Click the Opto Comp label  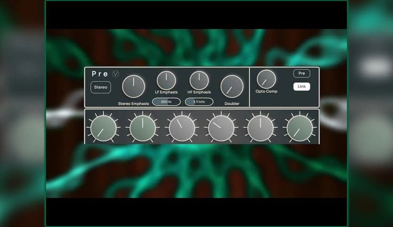267,91
